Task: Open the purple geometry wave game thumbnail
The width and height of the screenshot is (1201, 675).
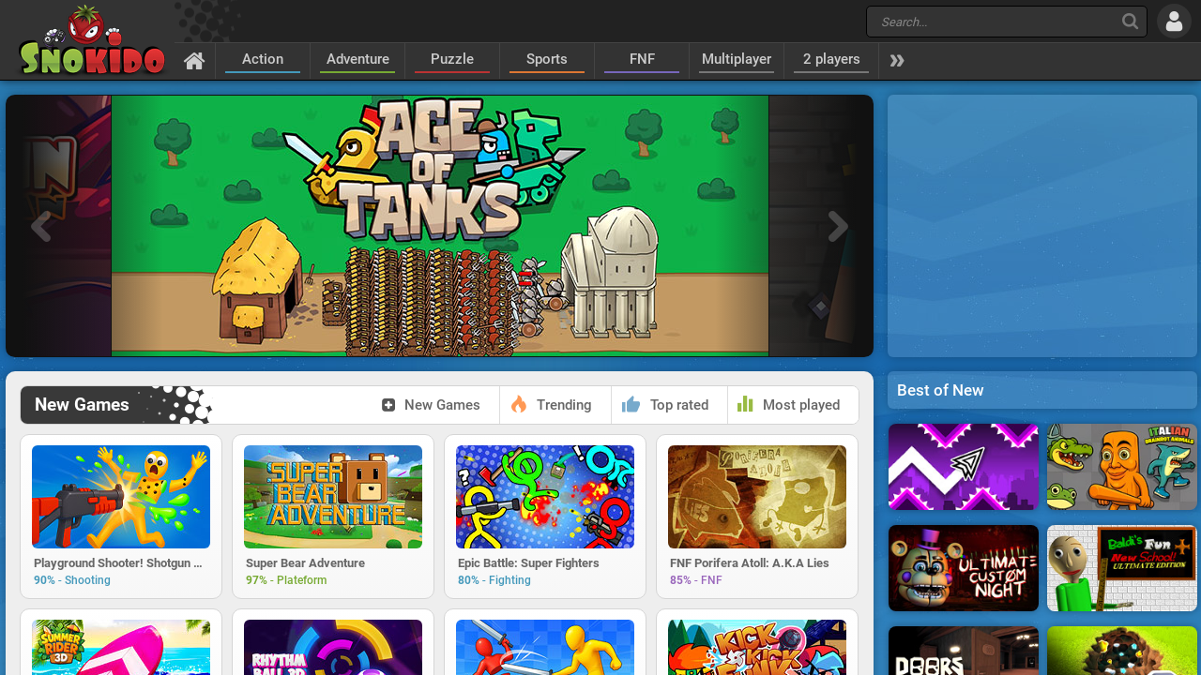Action: click(x=964, y=467)
